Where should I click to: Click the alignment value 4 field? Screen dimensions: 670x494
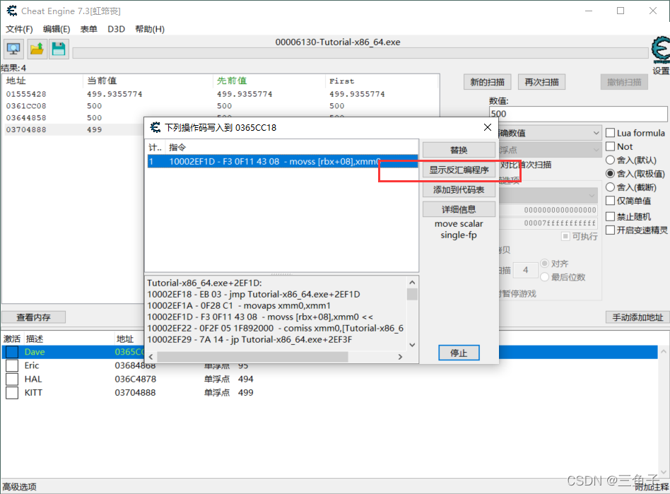526,270
